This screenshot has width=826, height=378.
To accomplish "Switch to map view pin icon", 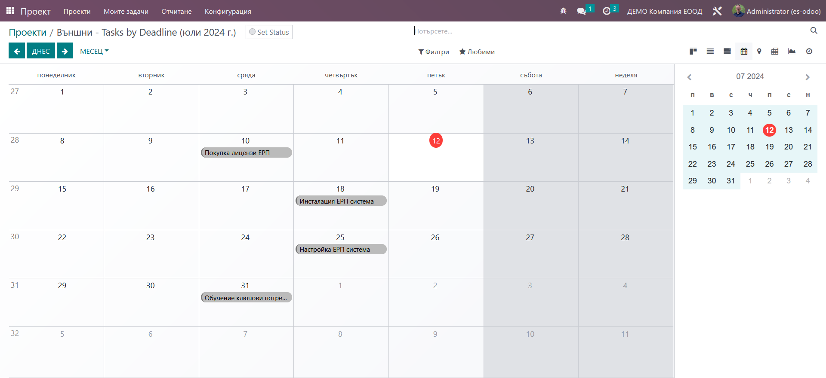I will (x=759, y=52).
